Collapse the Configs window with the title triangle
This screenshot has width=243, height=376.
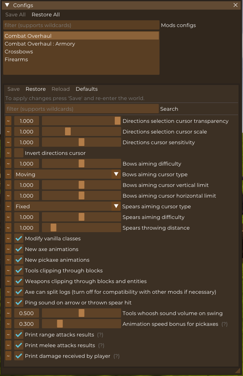(x=7, y=5)
